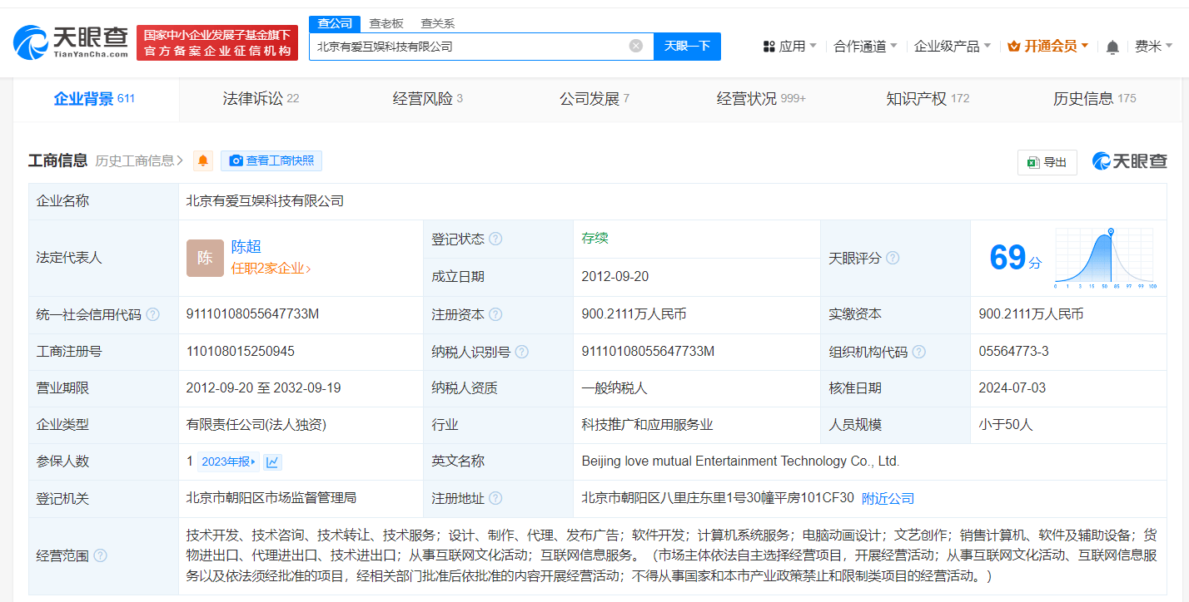Image resolution: width=1189 pixels, height=602 pixels.
Task: Click the TianYanCha logo at top left
Action: coord(71,41)
